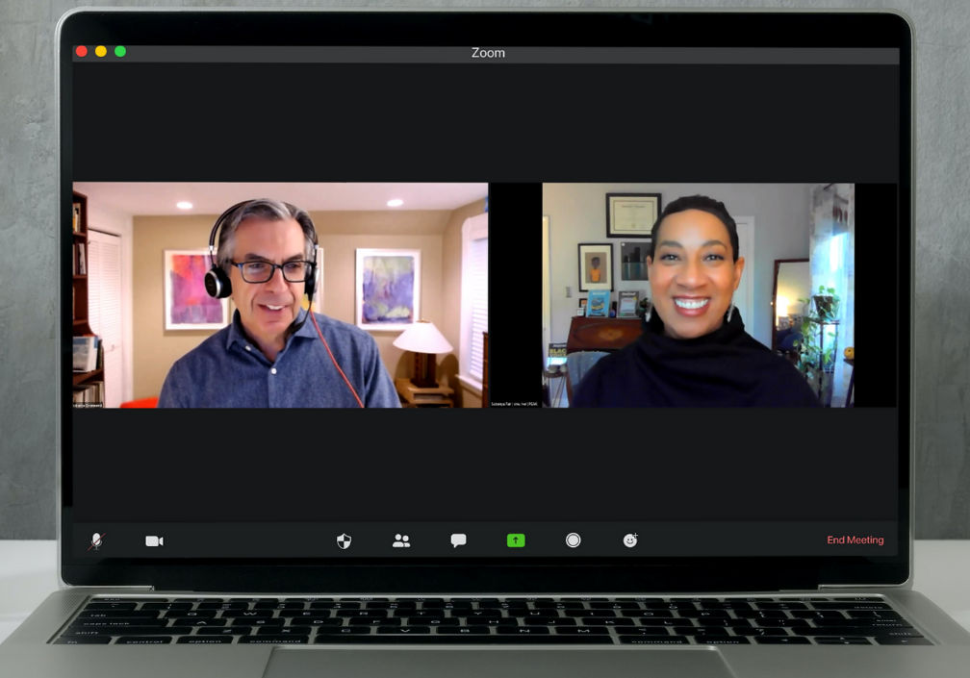Click the green Share Screen button
The width and height of the screenshot is (970, 678).
516,541
